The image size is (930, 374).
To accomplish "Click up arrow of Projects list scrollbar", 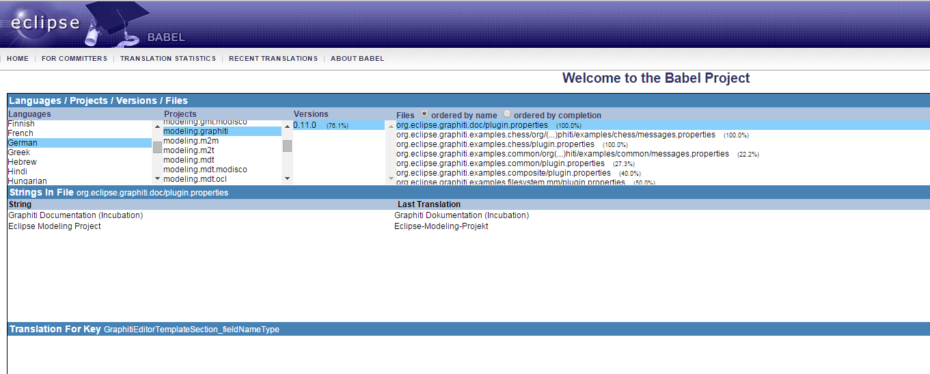I will [x=287, y=126].
